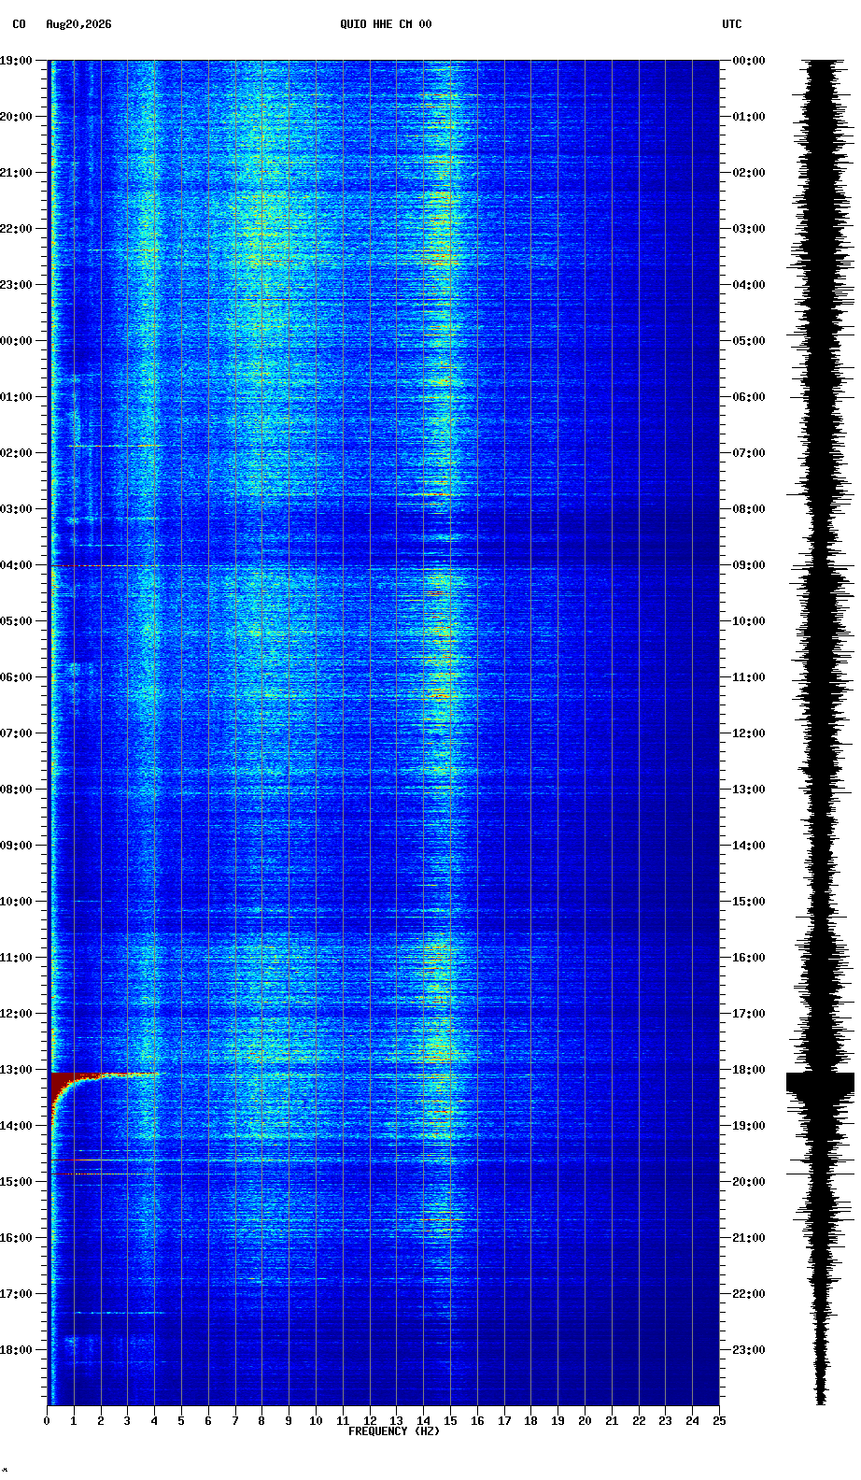Click the UTC time label '08:00'
The height and width of the screenshot is (1480, 861).
coord(749,509)
